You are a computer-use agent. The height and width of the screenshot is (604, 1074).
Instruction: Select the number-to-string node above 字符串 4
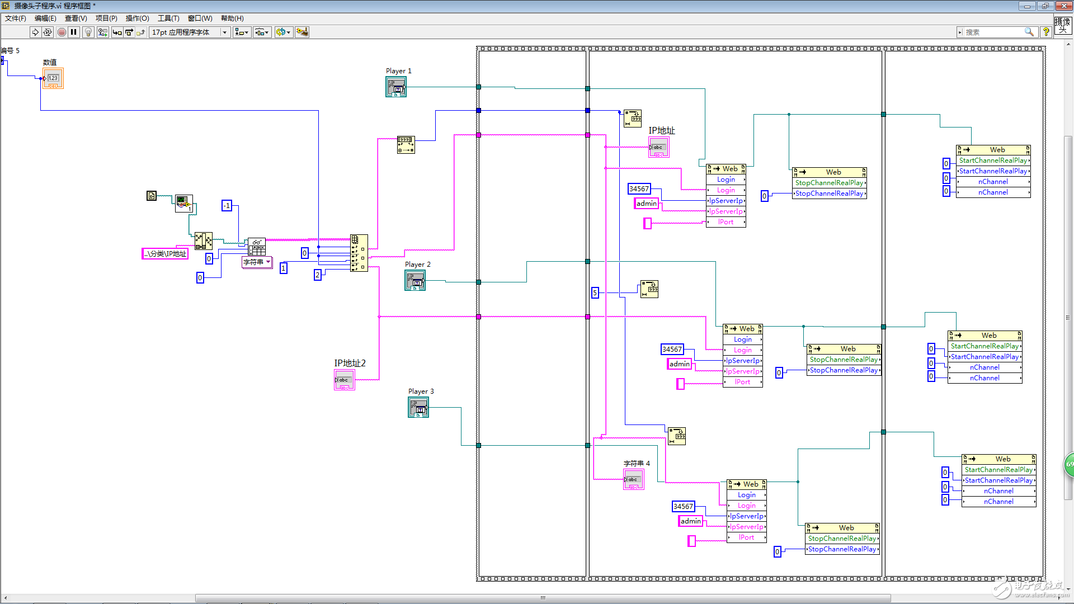(x=677, y=436)
